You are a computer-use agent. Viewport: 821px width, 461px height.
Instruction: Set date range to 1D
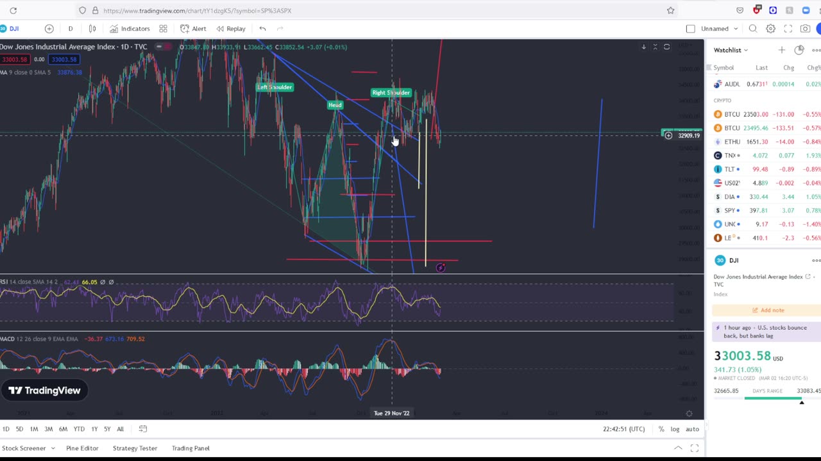(x=6, y=429)
